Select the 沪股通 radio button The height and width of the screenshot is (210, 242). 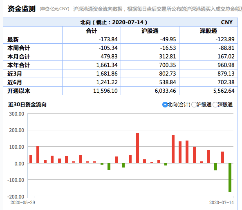coord(194,105)
